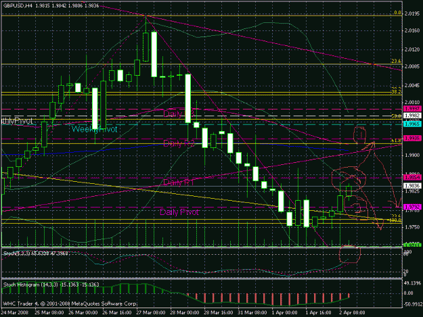
Task: Click the 2.0195 price axis value
Action: pos(412,14)
